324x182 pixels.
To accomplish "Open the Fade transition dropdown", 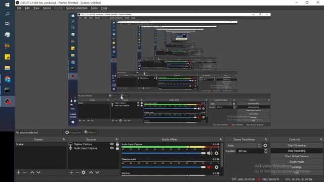I will tap(244, 146).
